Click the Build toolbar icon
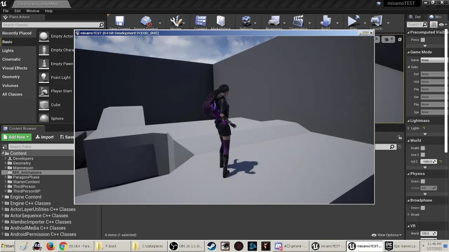 coord(326,21)
